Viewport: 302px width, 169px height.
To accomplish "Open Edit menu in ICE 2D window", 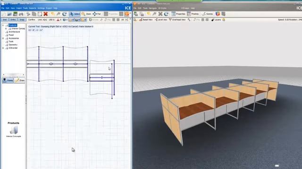I will [8, 8].
